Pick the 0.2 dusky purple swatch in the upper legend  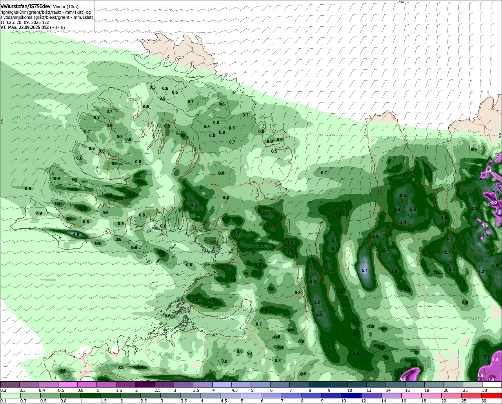tap(10, 384)
